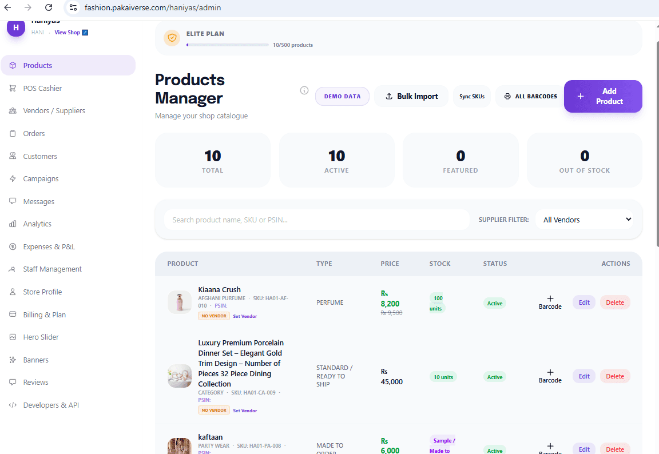The image size is (659, 454).
Task: Click the Staff Management person icon
Action: coord(13,269)
